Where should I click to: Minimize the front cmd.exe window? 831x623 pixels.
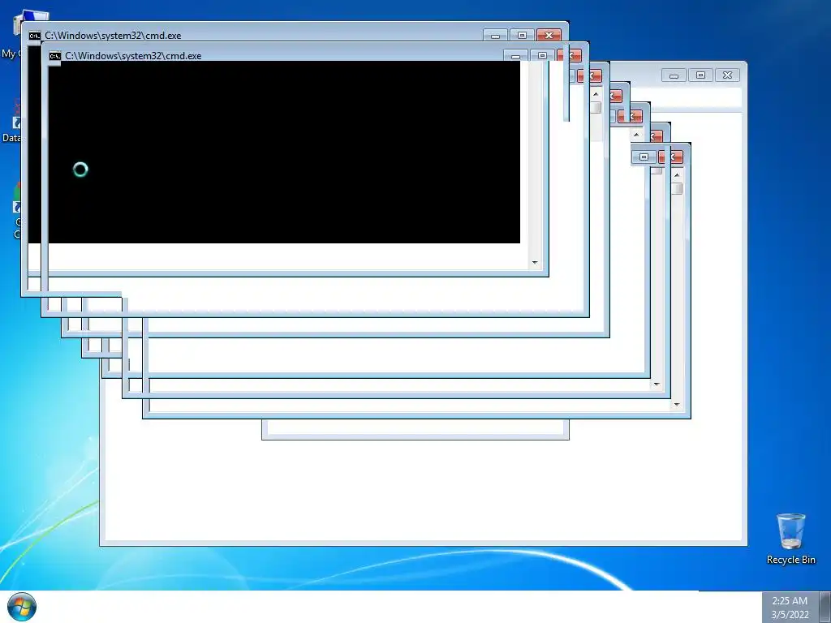click(x=515, y=56)
